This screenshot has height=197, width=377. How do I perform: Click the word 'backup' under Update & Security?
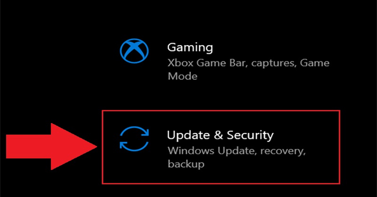coord(186,163)
